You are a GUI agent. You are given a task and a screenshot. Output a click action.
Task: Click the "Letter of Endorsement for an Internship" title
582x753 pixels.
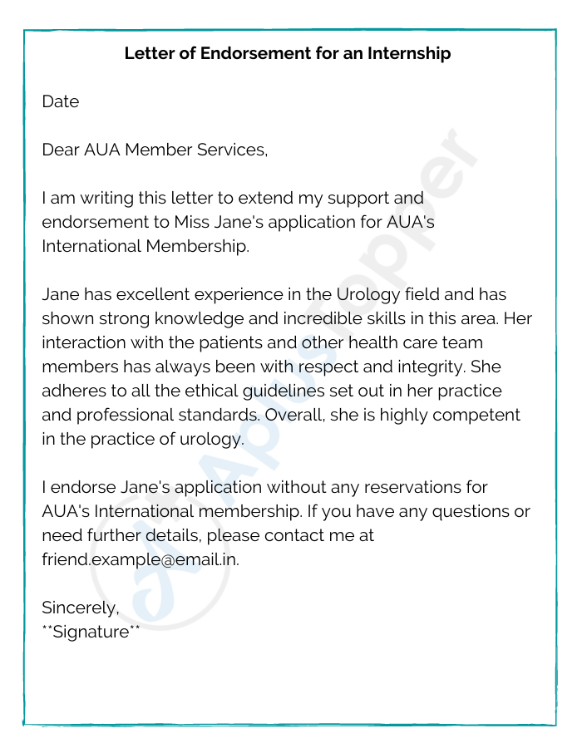pos(288,54)
